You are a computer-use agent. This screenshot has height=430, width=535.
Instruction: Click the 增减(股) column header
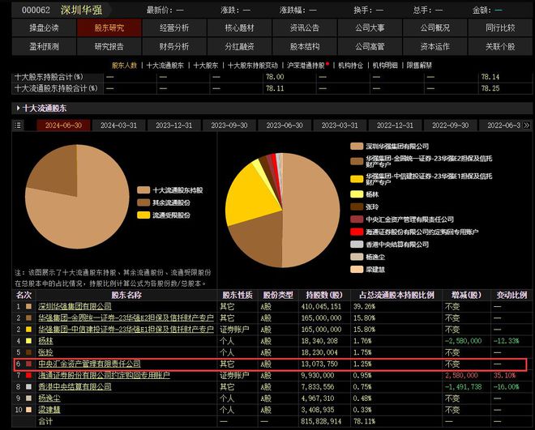tap(466, 295)
